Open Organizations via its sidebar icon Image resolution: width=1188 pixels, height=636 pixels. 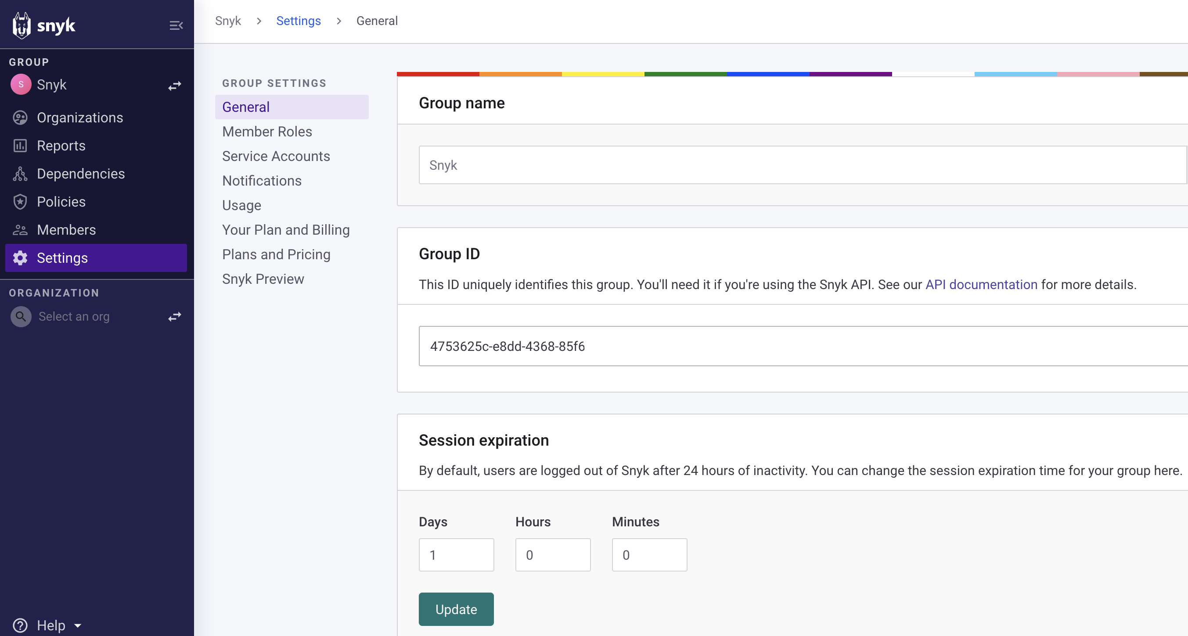[20, 118]
